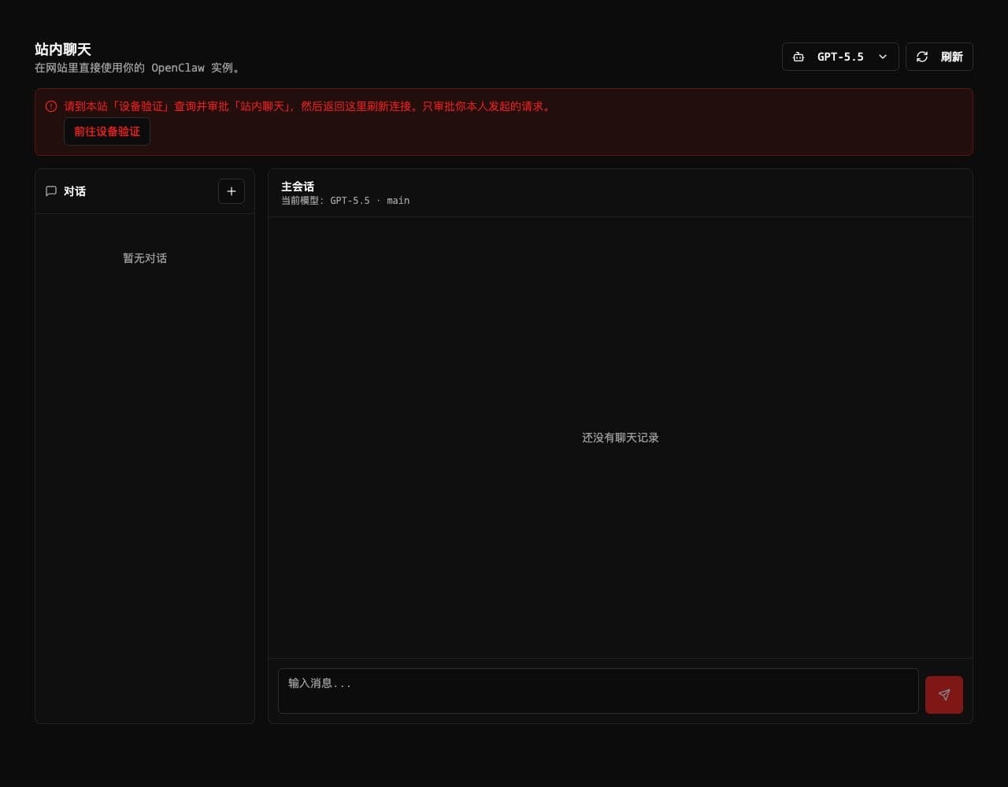This screenshot has width=1008, height=787.
Task: Click the red alert circle icon
Action: tap(51, 106)
